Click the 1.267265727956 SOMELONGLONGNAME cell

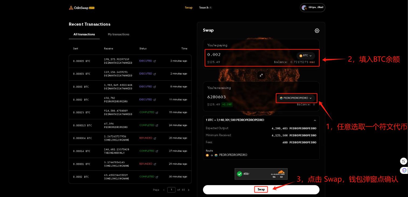117,138
